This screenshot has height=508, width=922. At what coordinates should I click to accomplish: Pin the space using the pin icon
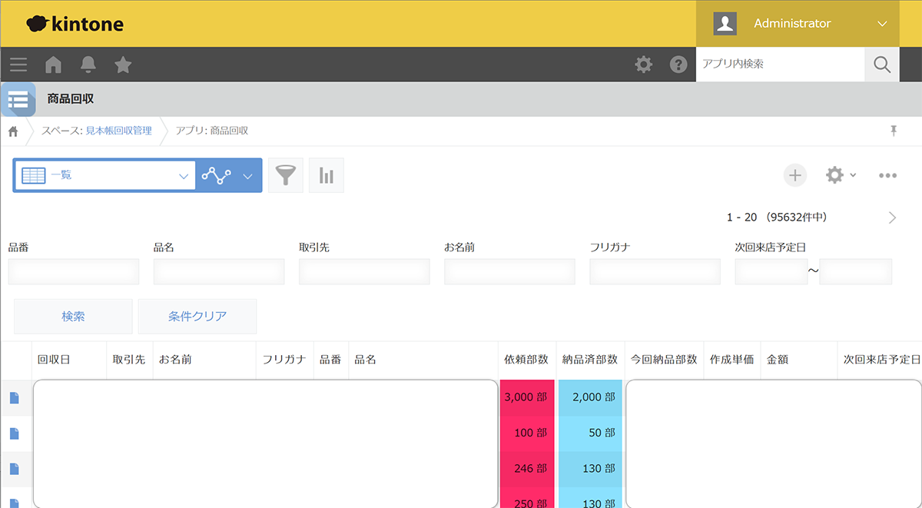[893, 131]
